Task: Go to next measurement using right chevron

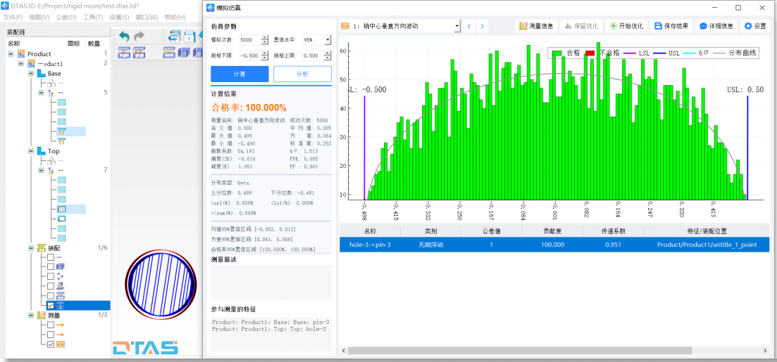Action: click(x=482, y=26)
